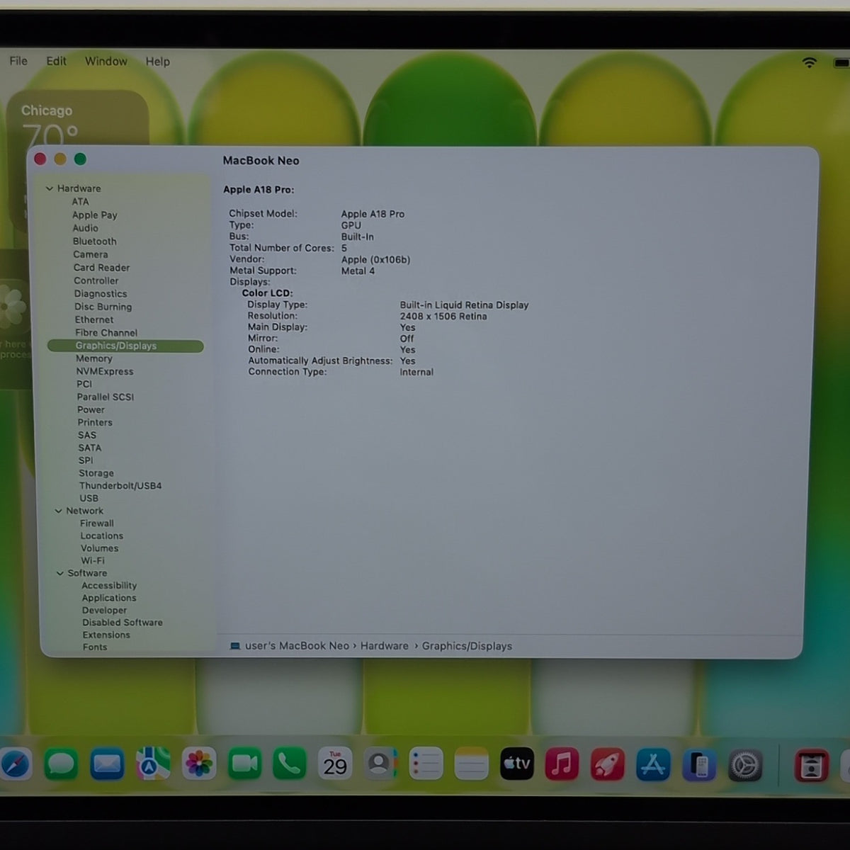Collapse the Software section chevron

coord(59,573)
